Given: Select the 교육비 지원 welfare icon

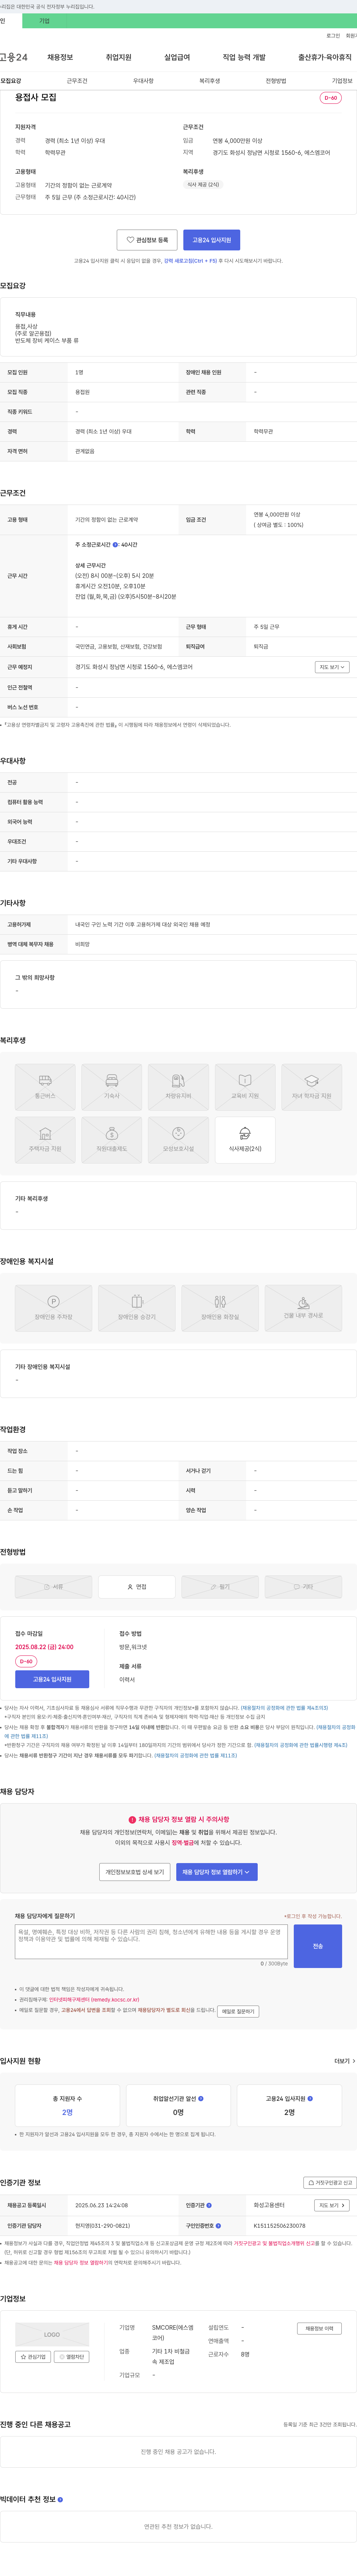Looking at the screenshot, I should click(245, 1086).
